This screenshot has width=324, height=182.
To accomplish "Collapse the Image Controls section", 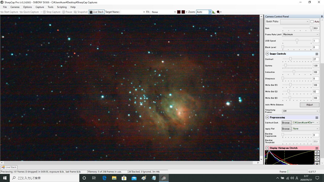I will coord(267,54).
